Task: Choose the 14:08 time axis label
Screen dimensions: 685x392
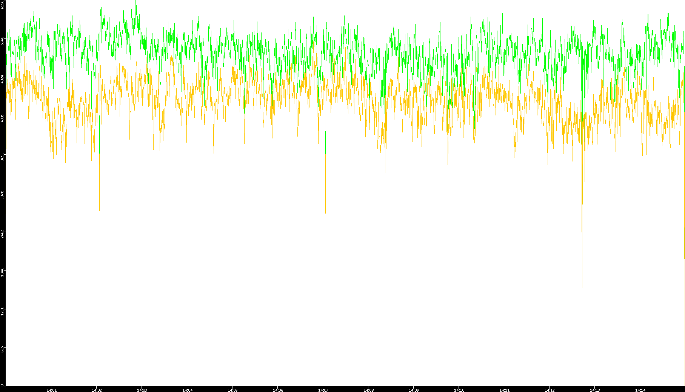Action: click(368, 390)
